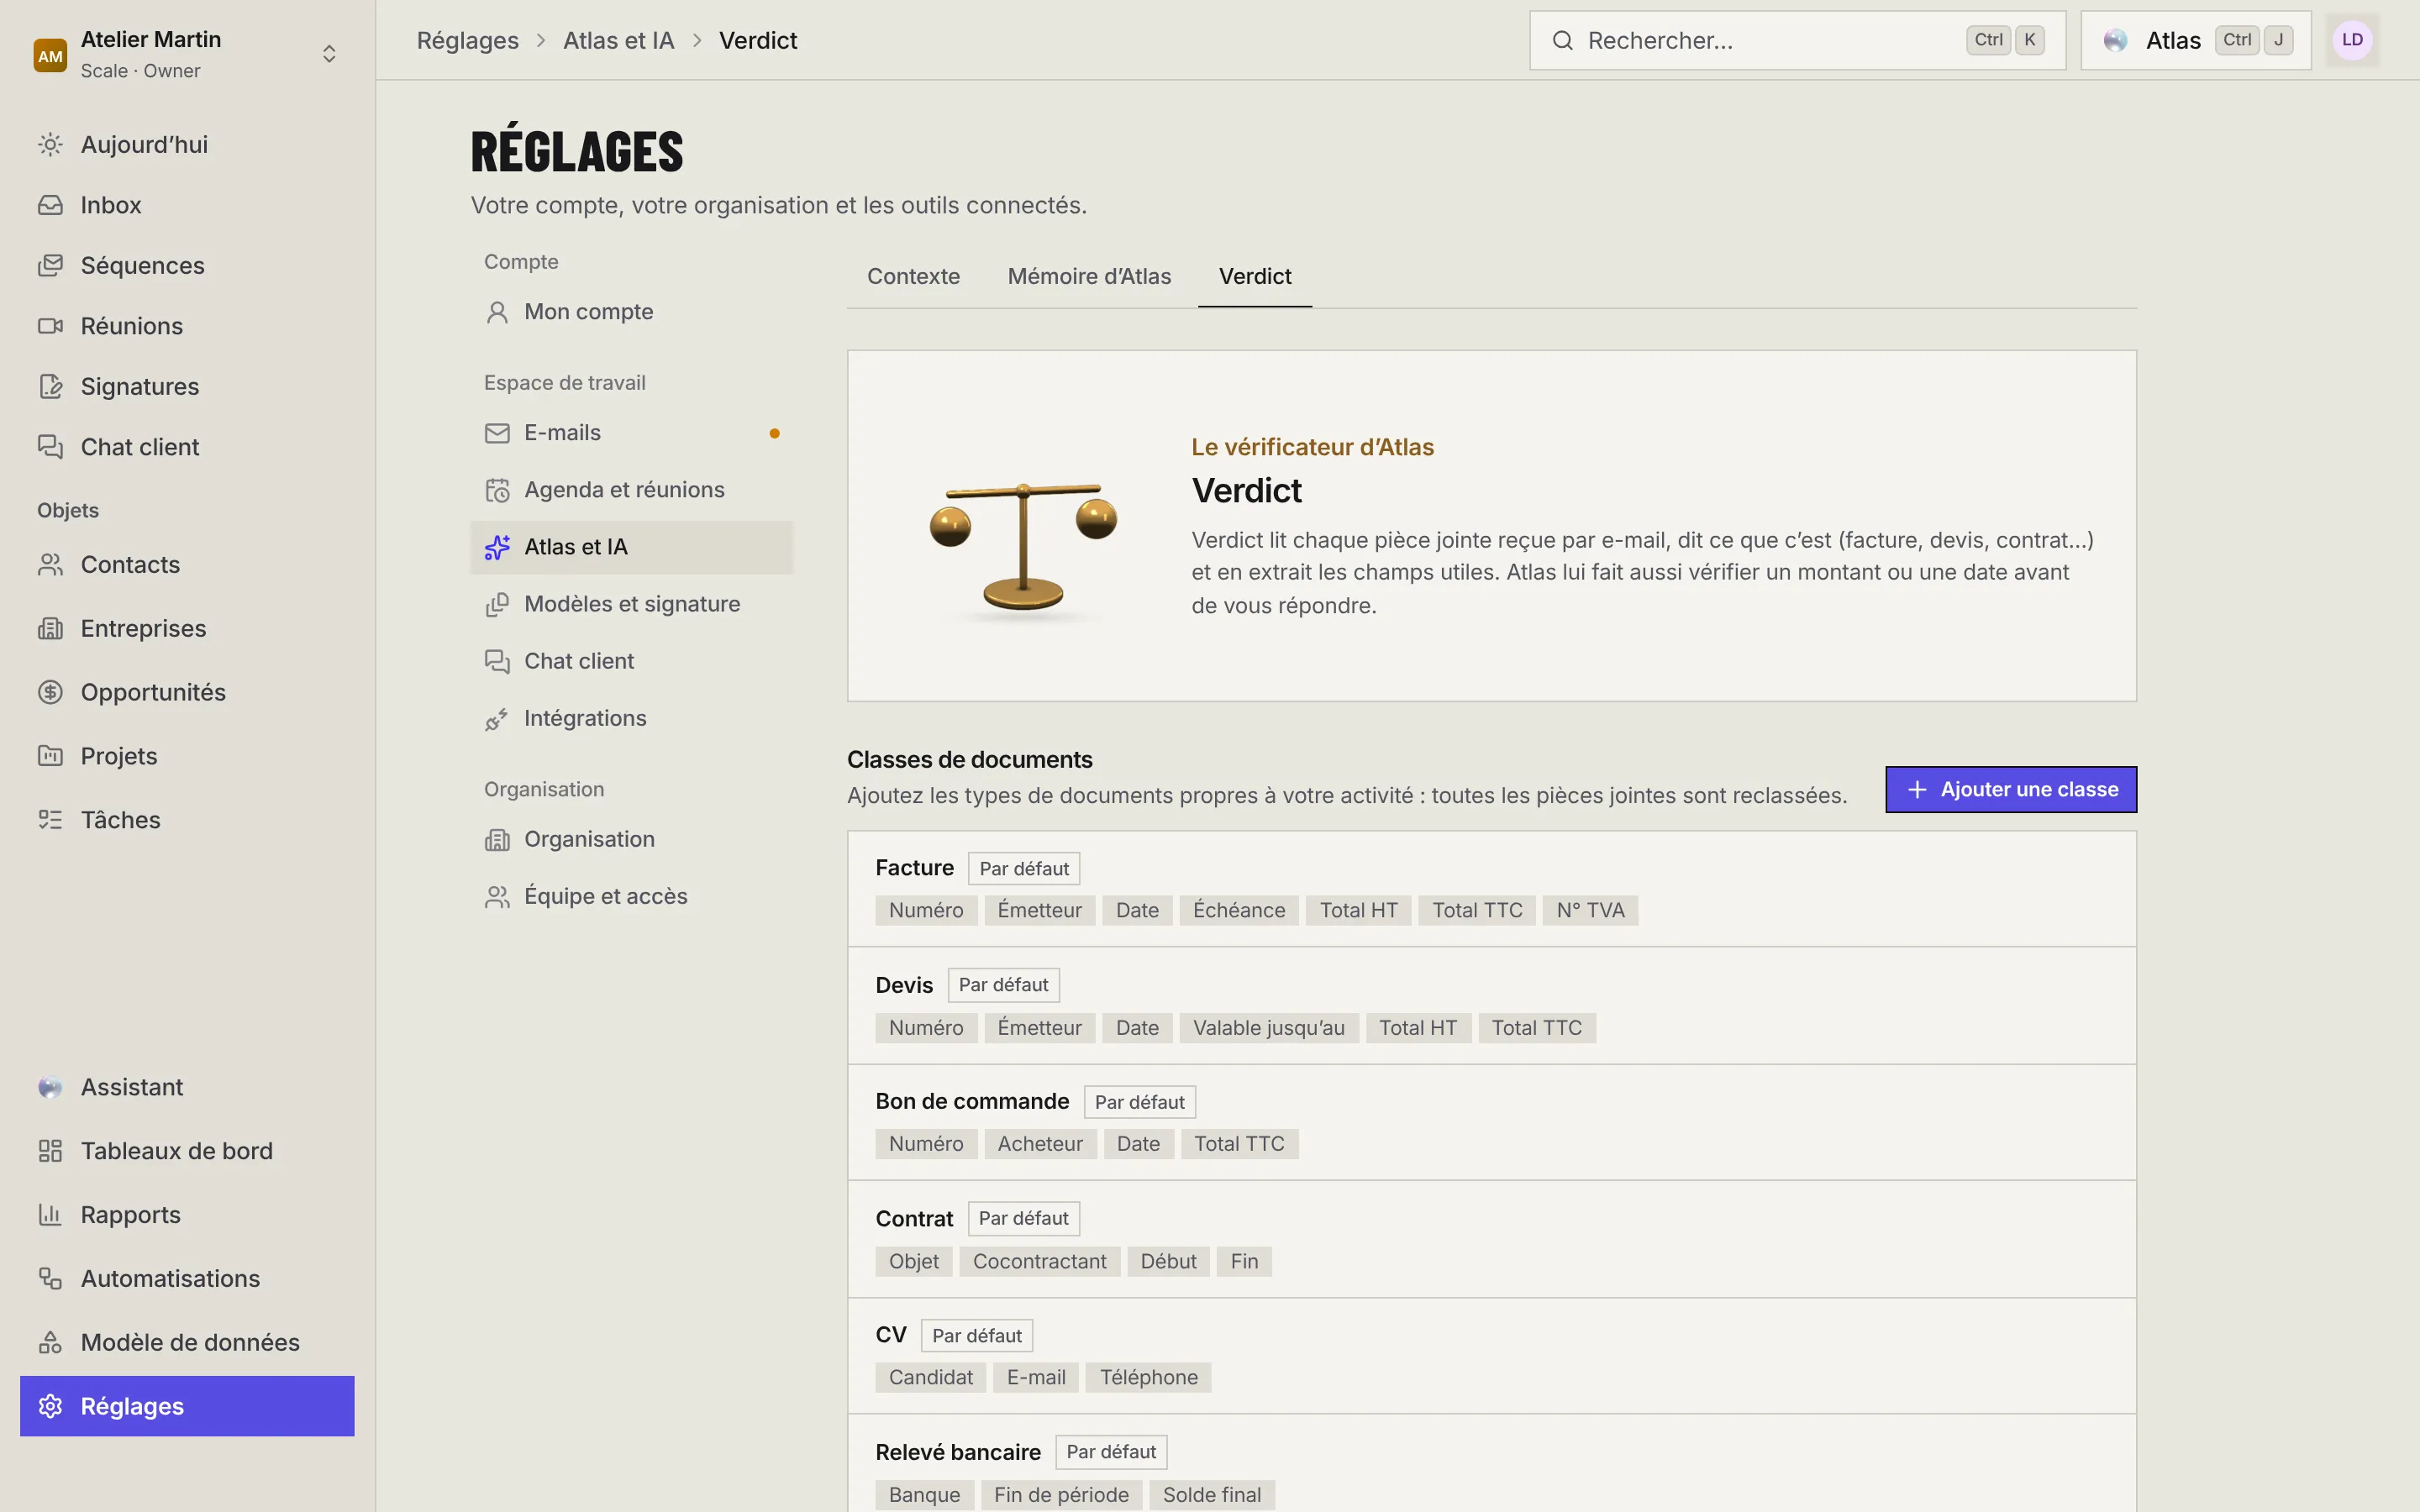Click the Inbox tray icon
The height and width of the screenshot is (1512, 2420).
pyautogui.click(x=50, y=205)
